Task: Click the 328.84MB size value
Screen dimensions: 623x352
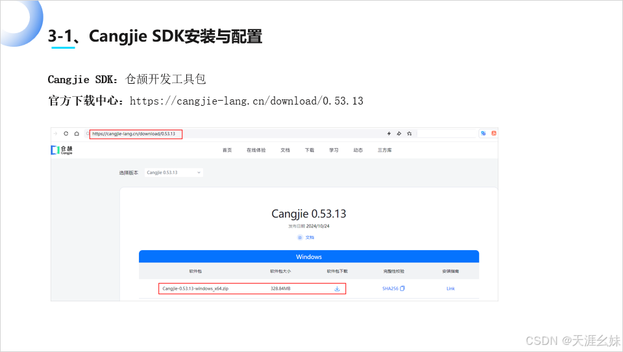Action: [280, 289]
